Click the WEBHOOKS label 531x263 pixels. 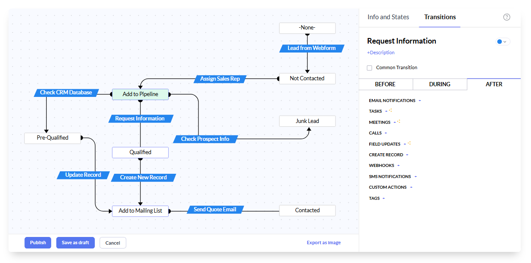point(382,166)
